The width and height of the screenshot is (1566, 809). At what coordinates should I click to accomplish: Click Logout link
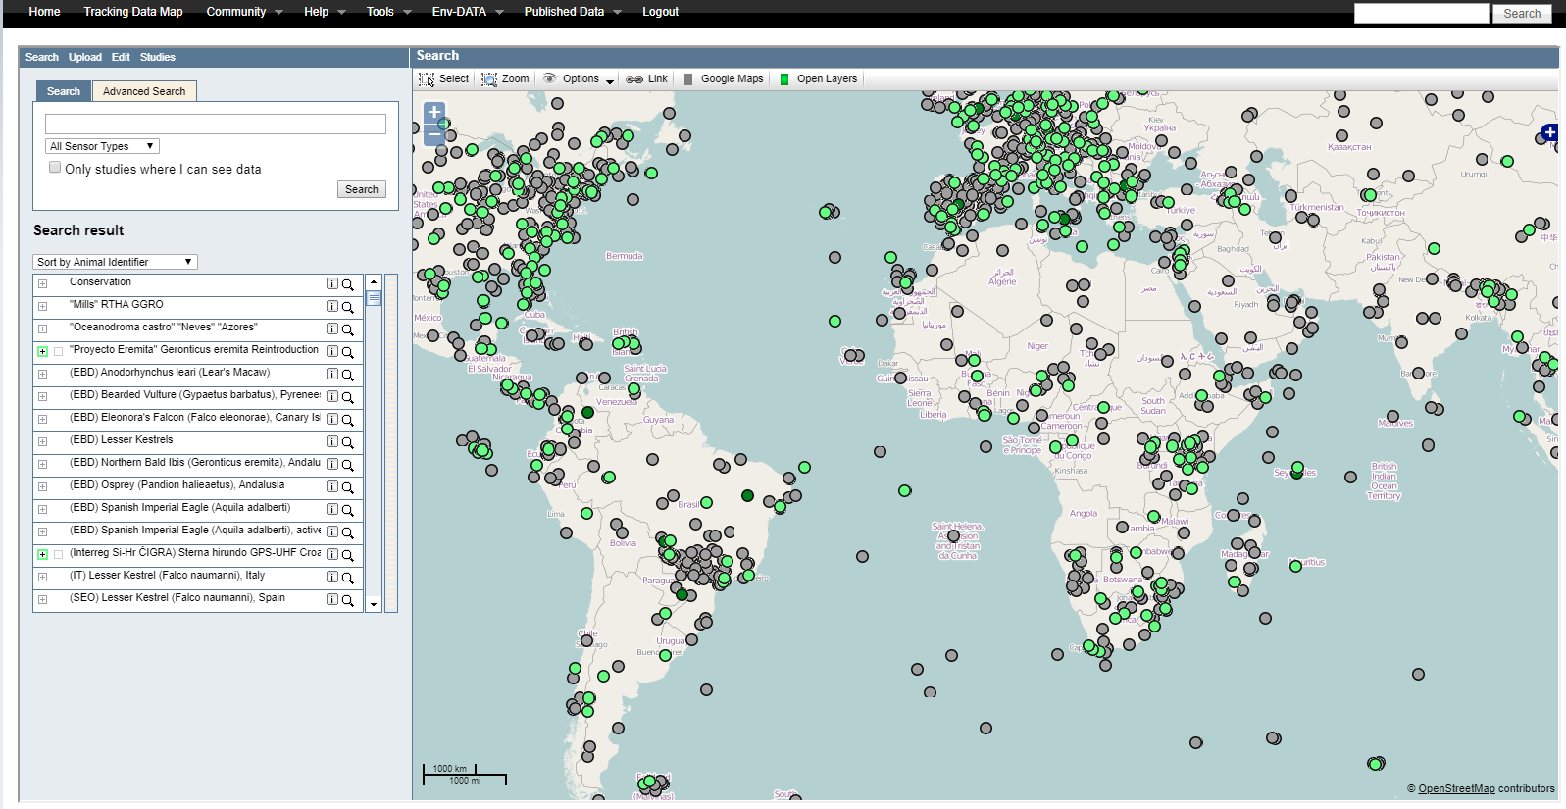(660, 12)
